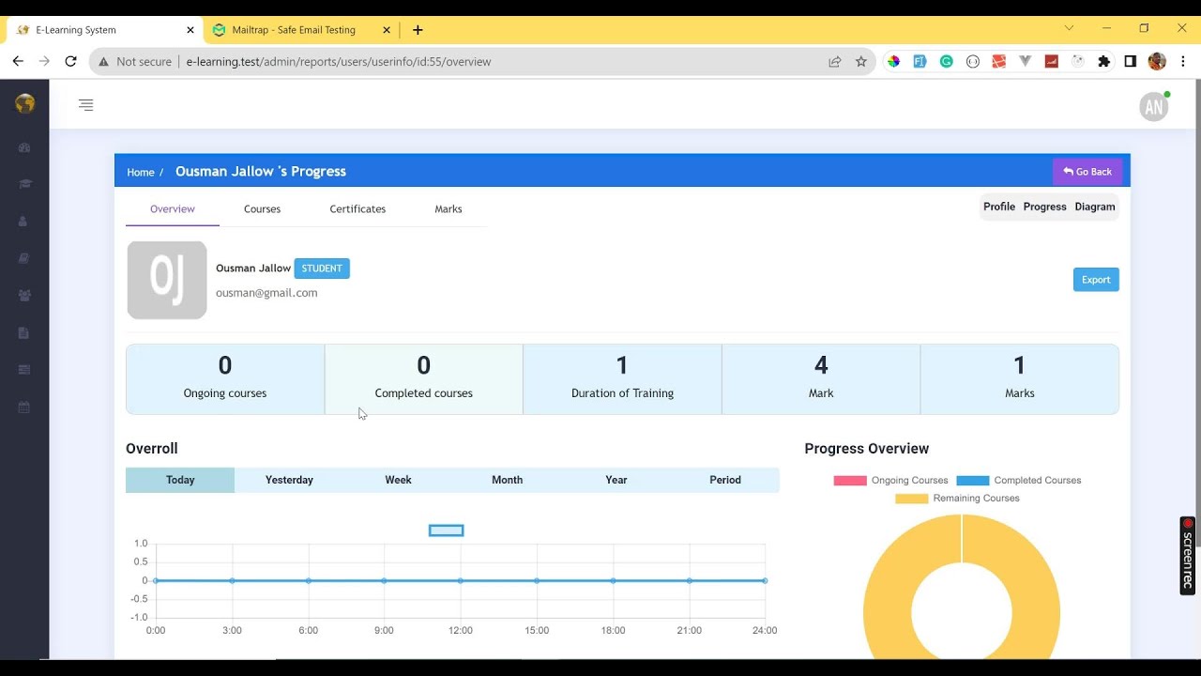Click the OJ profile avatar thumbnail
The width and height of the screenshot is (1201, 676).
[x=167, y=280]
